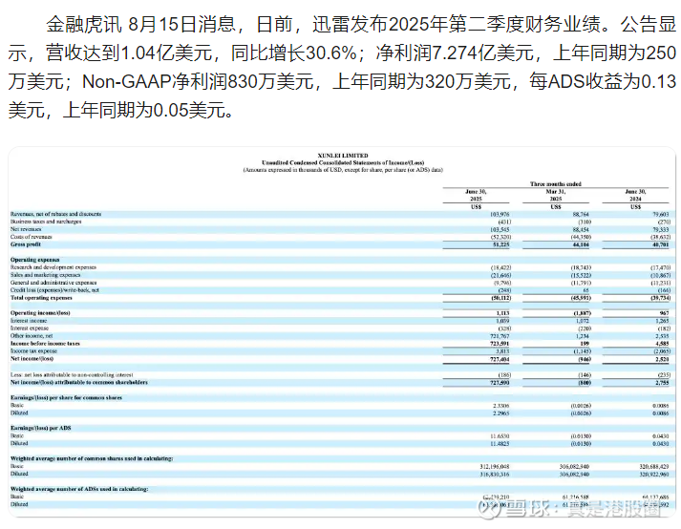Click the 'Three months ended' column header
Image resolution: width=681 pixels, height=529 pixels.
click(556, 183)
